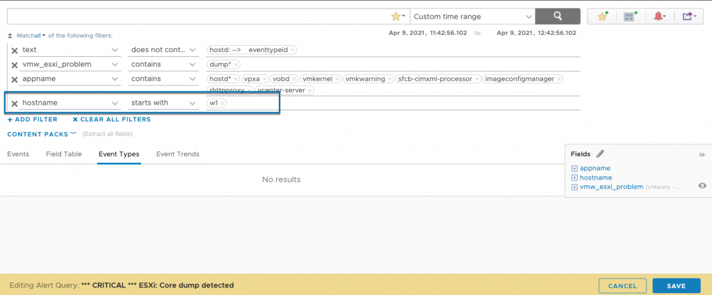Delete the vcenter-server value chip
This screenshot has width=712, height=295.
click(x=309, y=91)
